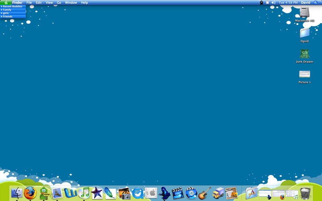Expand the Friends buddy group
The width and height of the screenshot is (322, 201).
(x=13, y=16)
